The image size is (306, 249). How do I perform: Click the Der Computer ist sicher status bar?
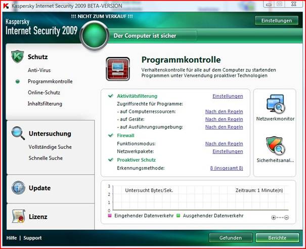coord(153,35)
